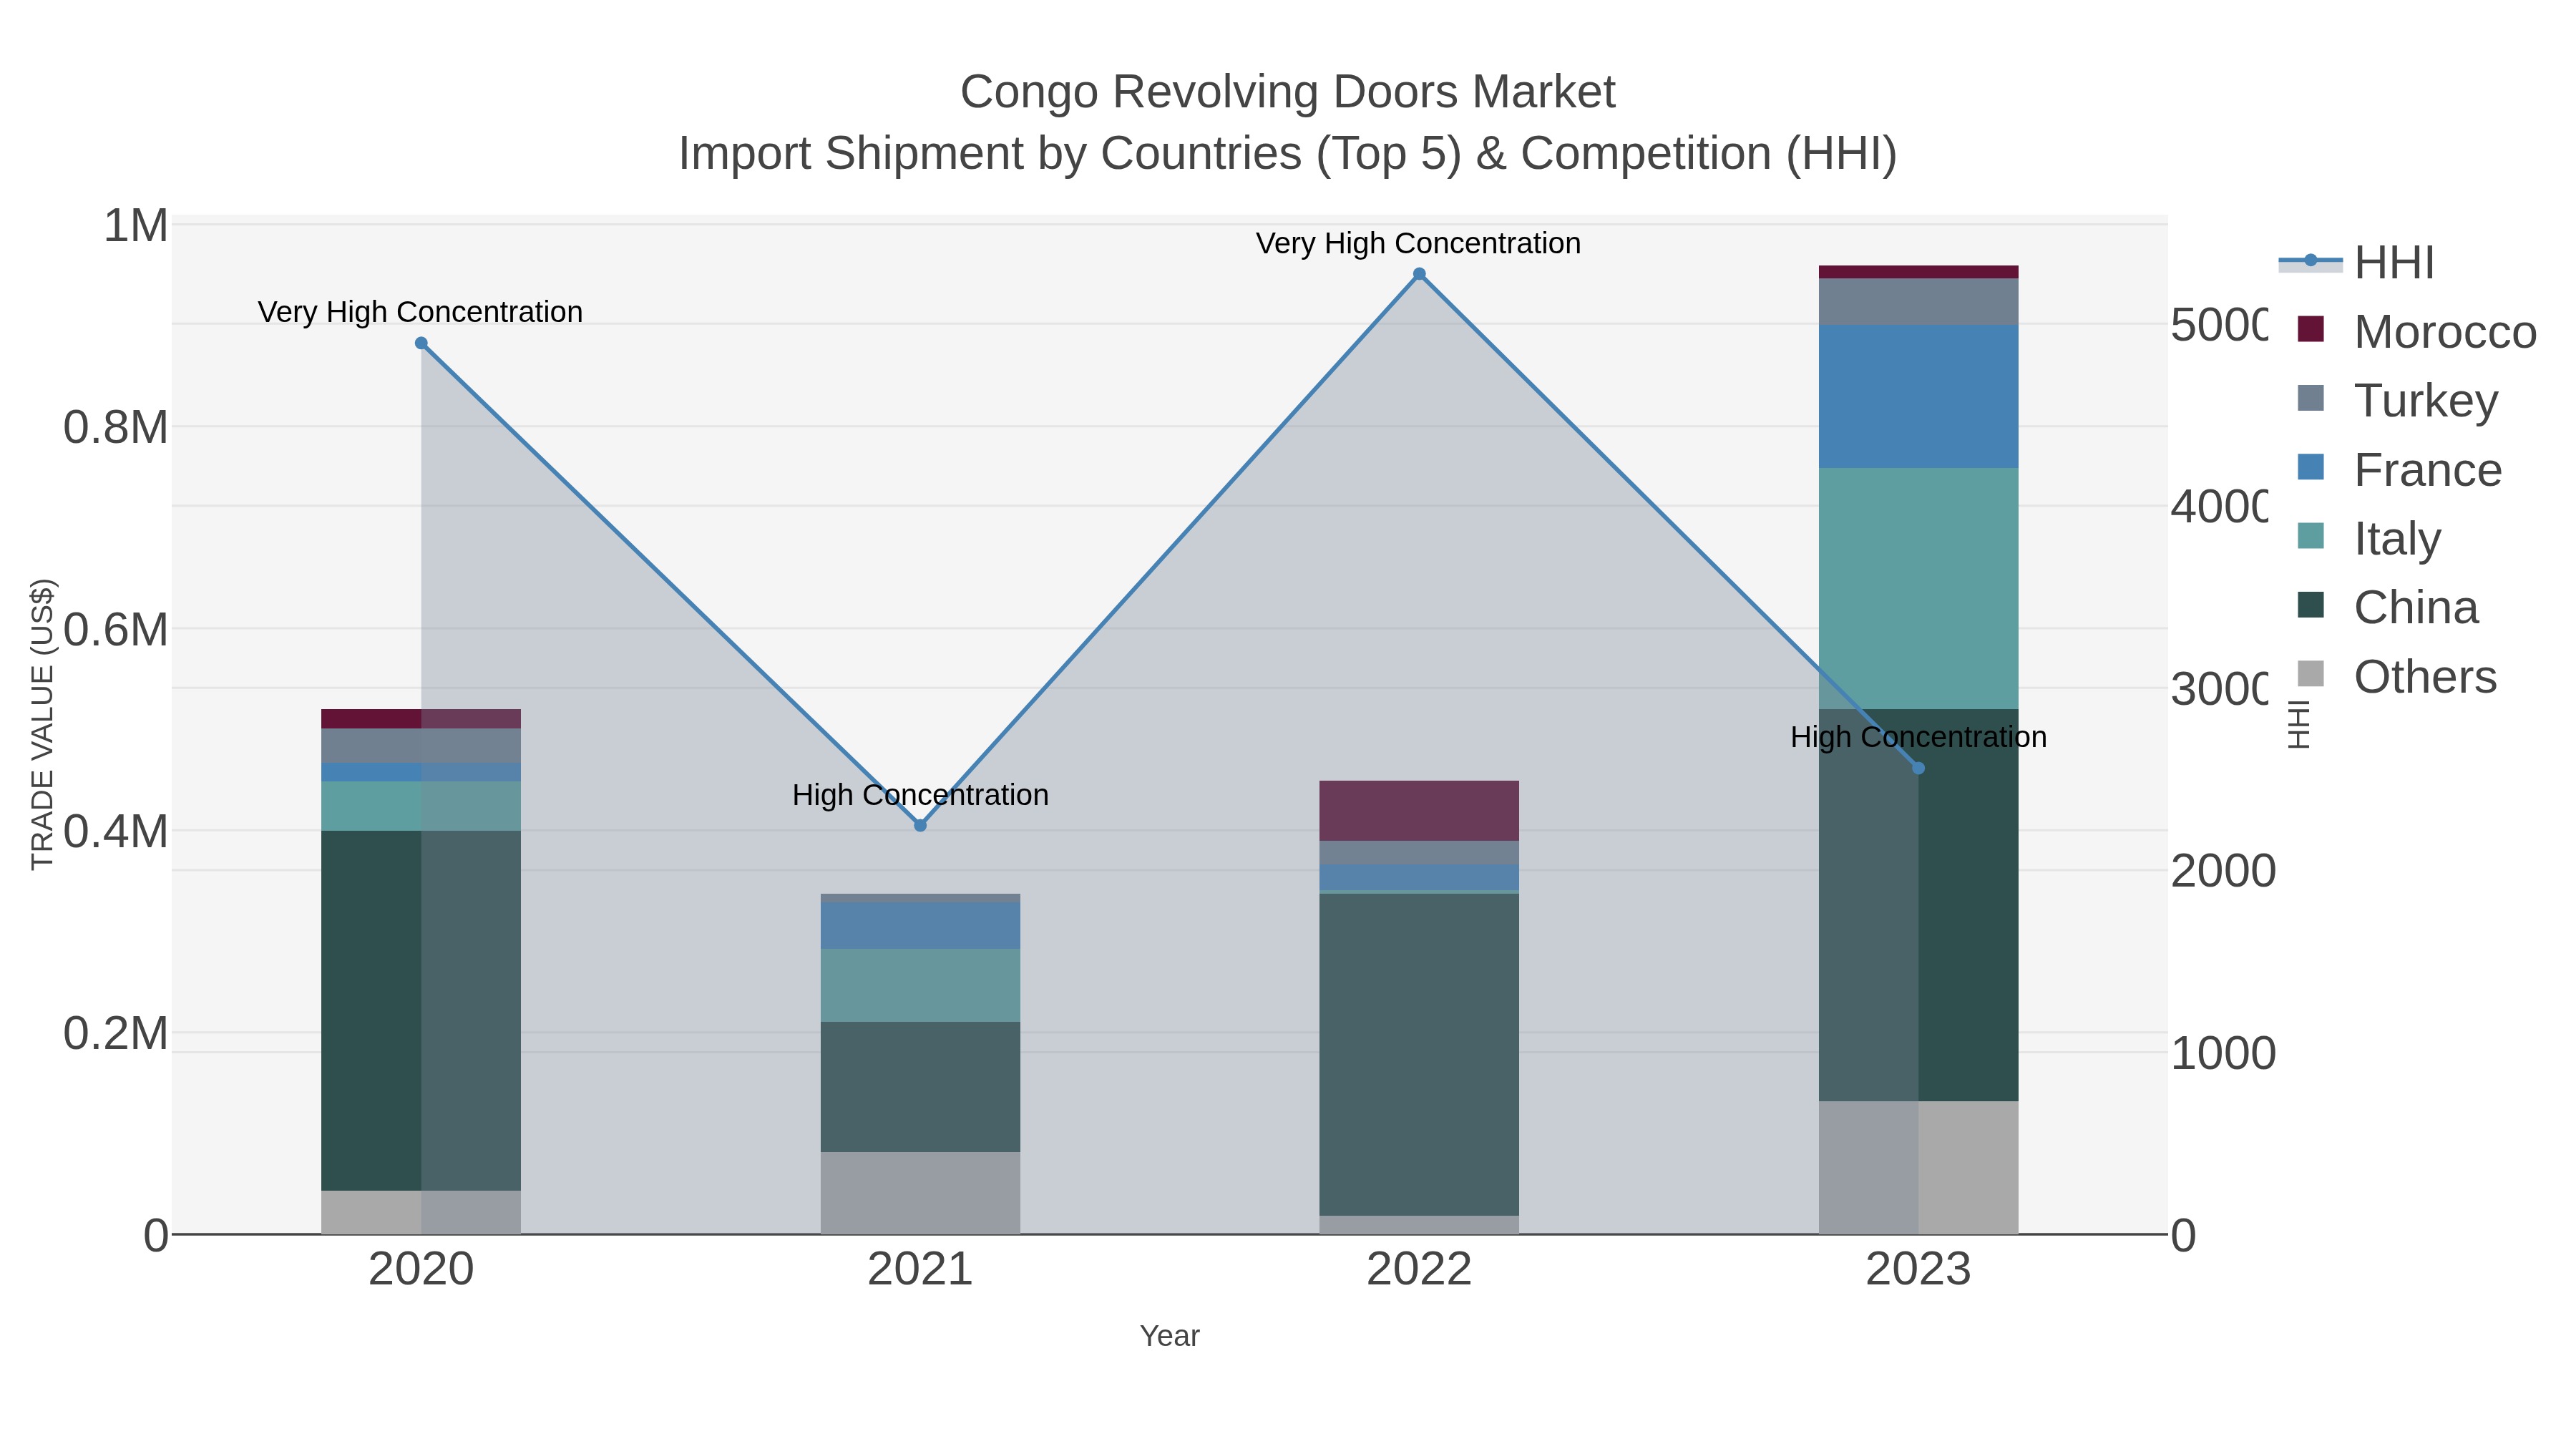Toggle the China legend entry
This screenshot has width=2576, height=1449.
tap(2388, 607)
